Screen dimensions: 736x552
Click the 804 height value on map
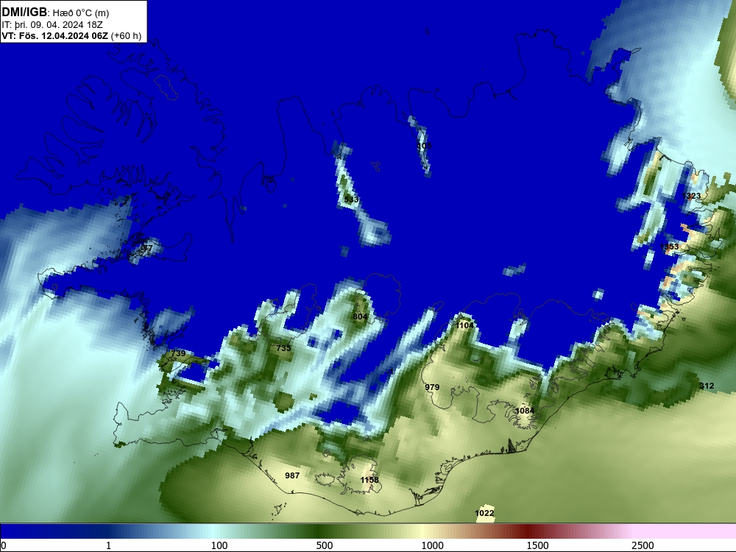tap(360, 316)
